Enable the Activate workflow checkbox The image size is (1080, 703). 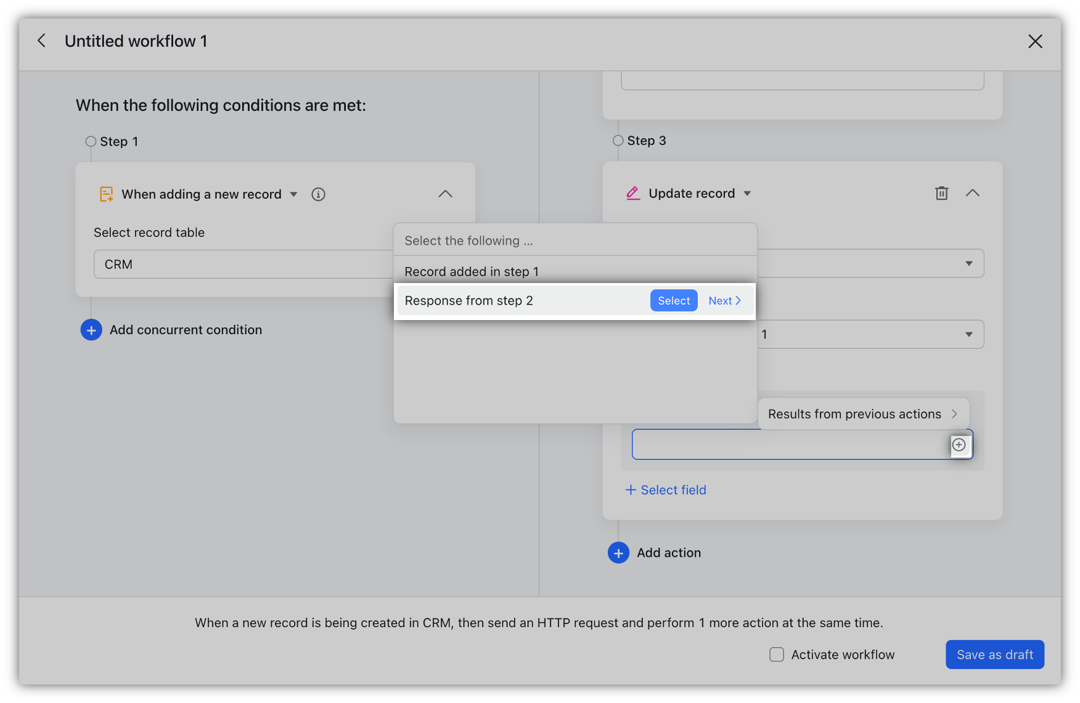[x=776, y=654]
